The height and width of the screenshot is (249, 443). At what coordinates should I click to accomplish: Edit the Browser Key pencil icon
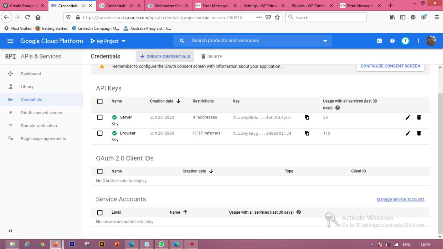[408, 133]
